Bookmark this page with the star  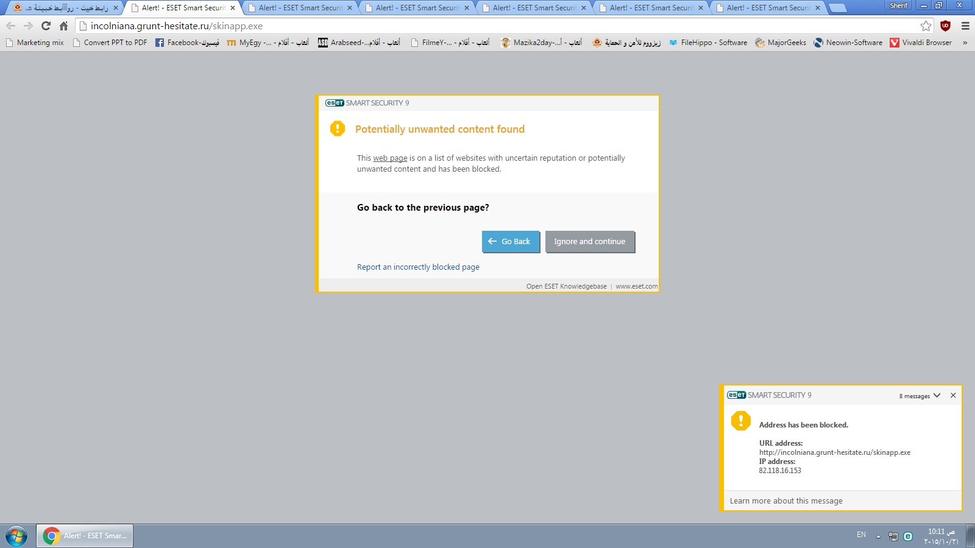tap(926, 26)
